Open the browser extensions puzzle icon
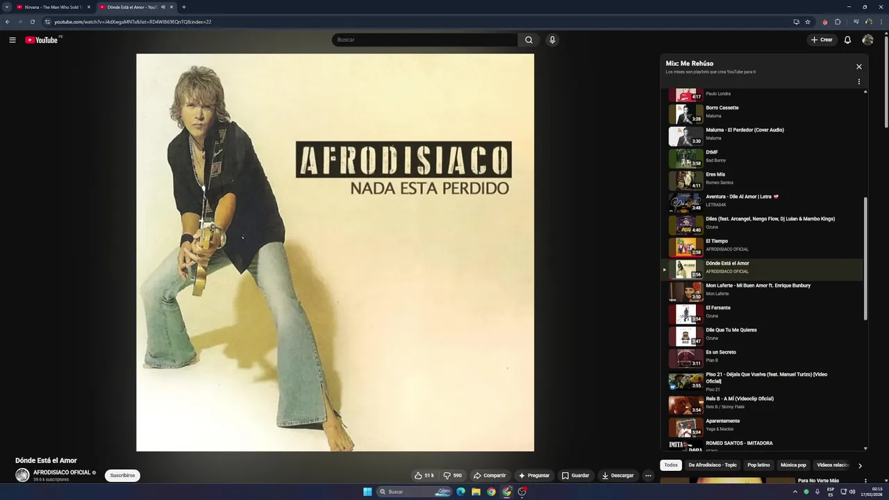 pos(838,22)
